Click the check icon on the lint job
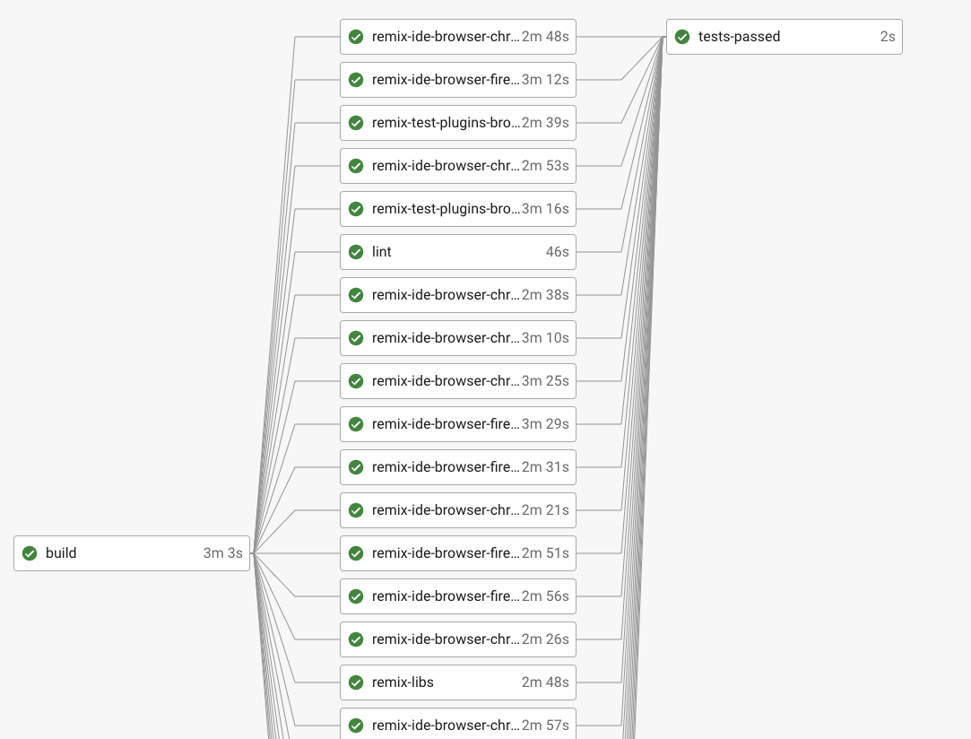This screenshot has height=739, width=971. pos(356,252)
